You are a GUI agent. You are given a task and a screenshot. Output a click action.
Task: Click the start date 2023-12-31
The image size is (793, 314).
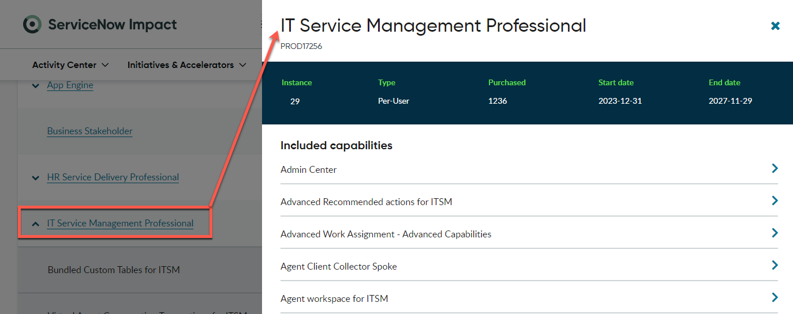click(620, 101)
